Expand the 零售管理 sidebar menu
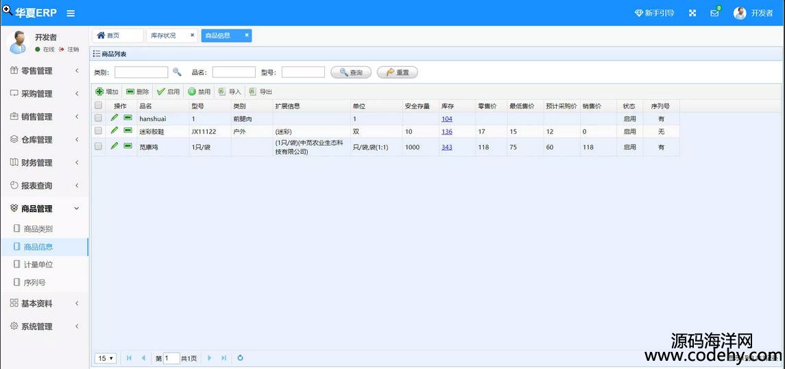The width and height of the screenshot is (785, 369). pyautogui.click(x=44, y=71)
